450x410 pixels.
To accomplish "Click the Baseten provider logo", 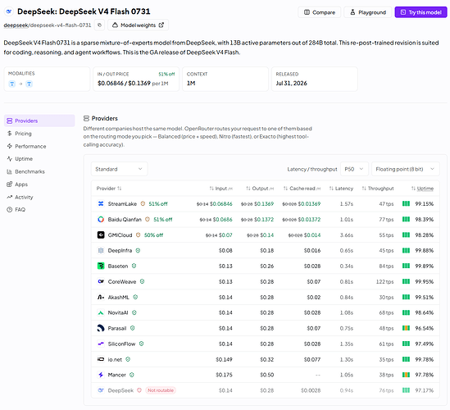I will tap(101, 266).
